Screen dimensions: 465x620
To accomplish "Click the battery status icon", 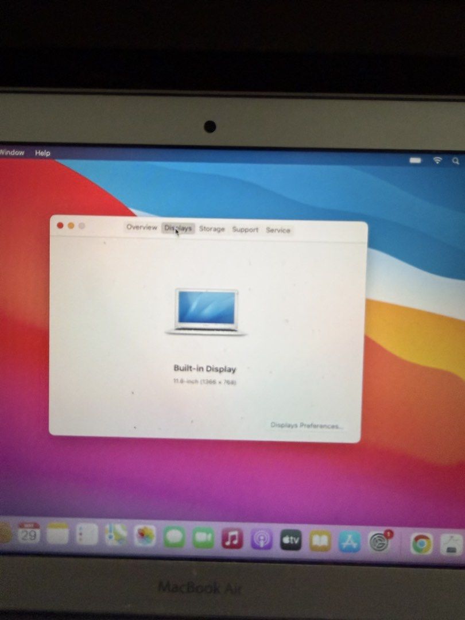I will point(416,160).
